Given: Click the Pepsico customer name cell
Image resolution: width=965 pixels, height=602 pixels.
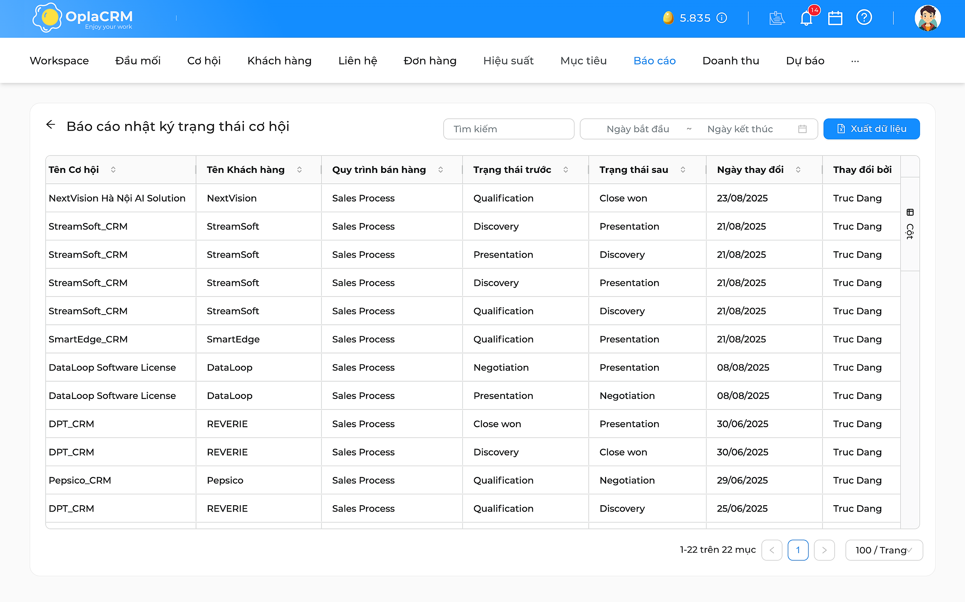Looking at the screenshot, I should [x=259, y=480].
